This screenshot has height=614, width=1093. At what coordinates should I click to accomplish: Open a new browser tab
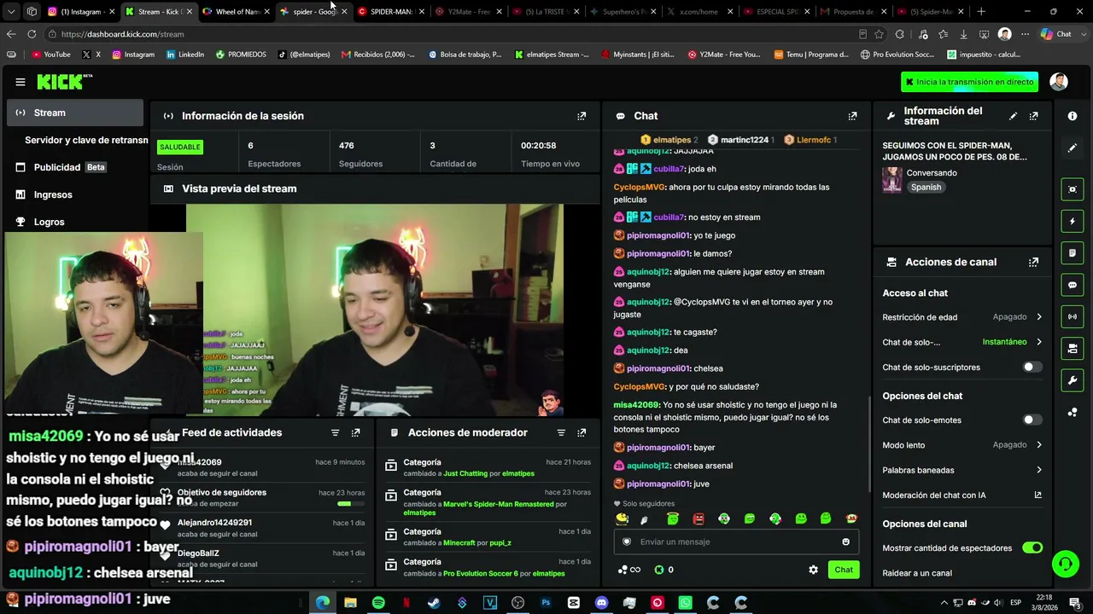click(981, 11)
